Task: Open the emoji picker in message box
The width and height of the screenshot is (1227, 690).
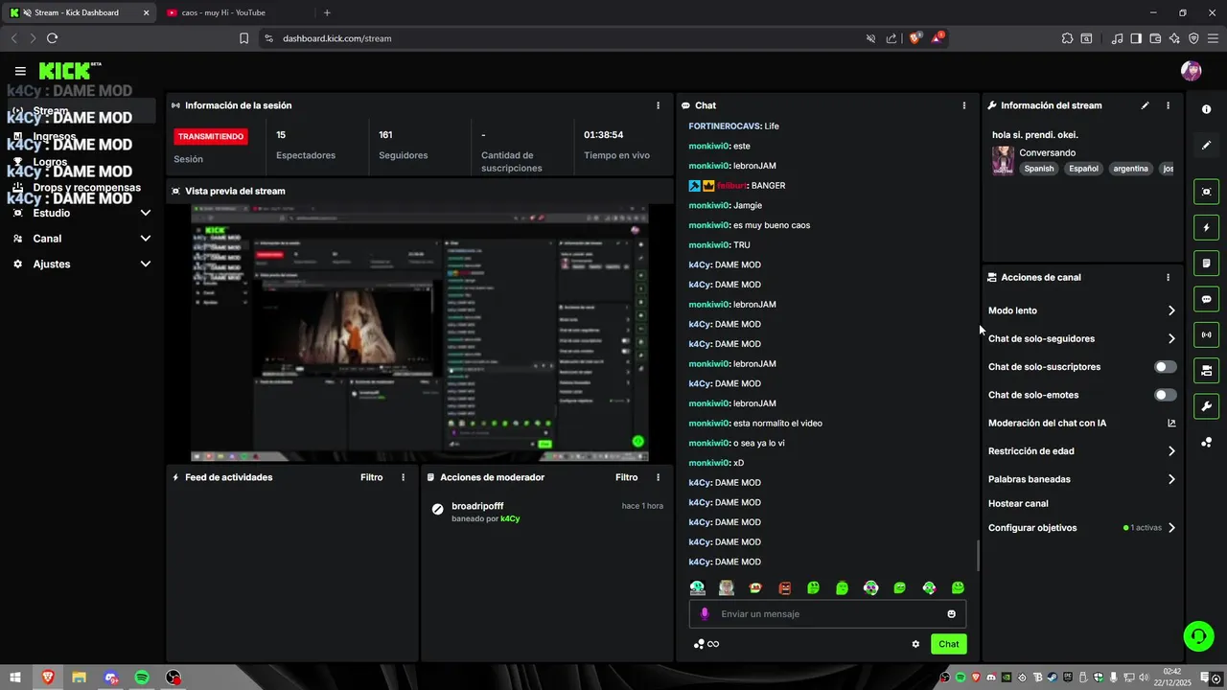Action: coord(952,614)
